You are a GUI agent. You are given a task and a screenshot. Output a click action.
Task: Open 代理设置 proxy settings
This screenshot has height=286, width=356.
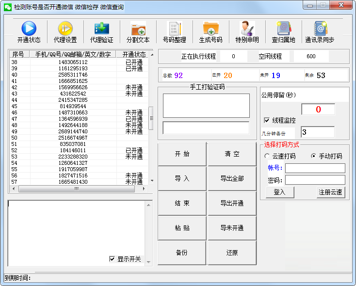pyautogui.click(x=65, y=29)
